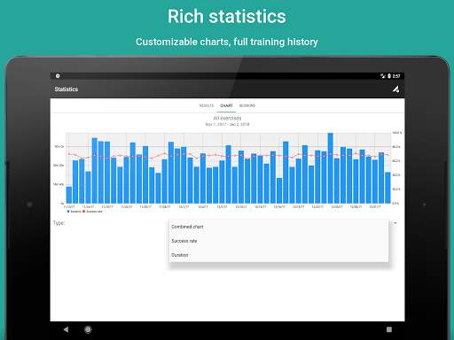Switch to the Results tab

(x=207, y=105)
